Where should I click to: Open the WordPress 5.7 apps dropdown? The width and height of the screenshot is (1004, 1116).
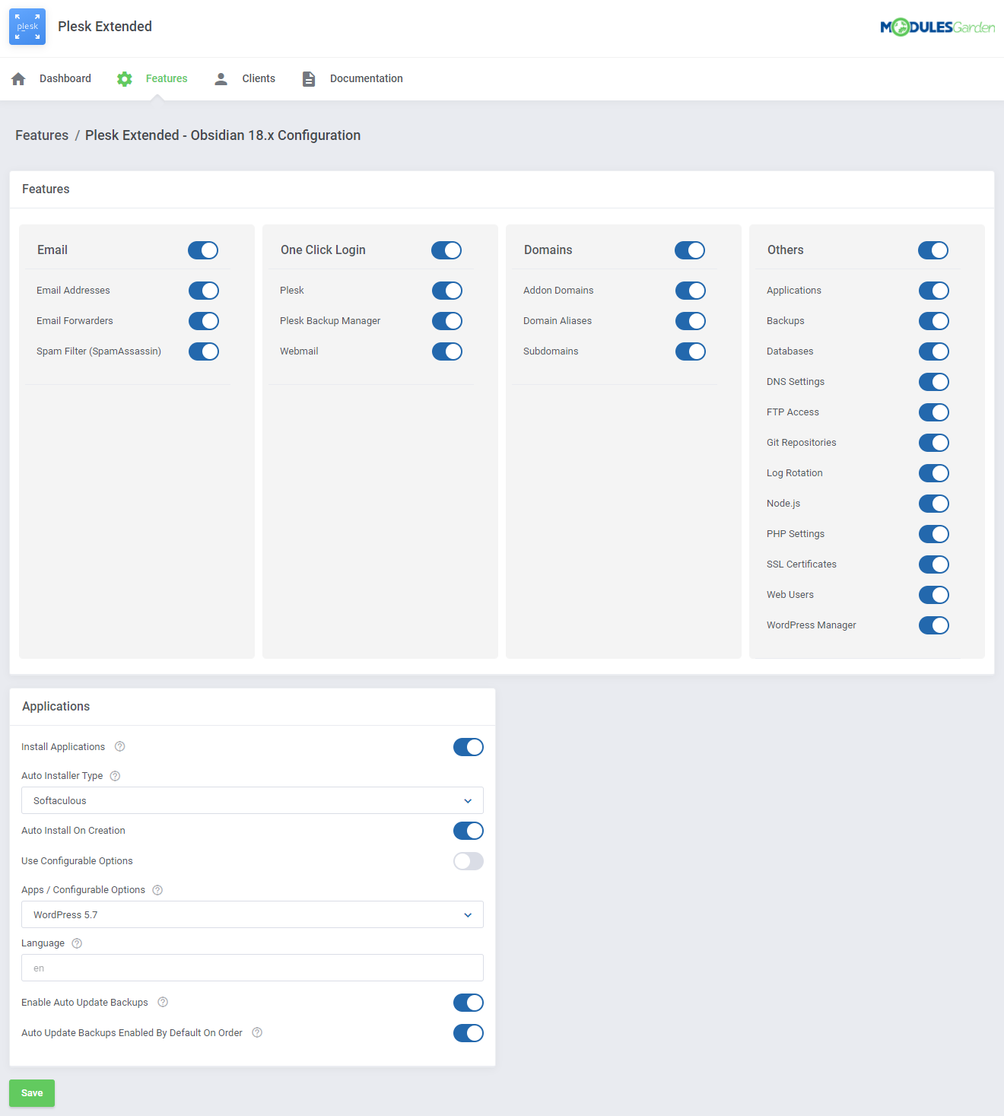coord(253,914)
